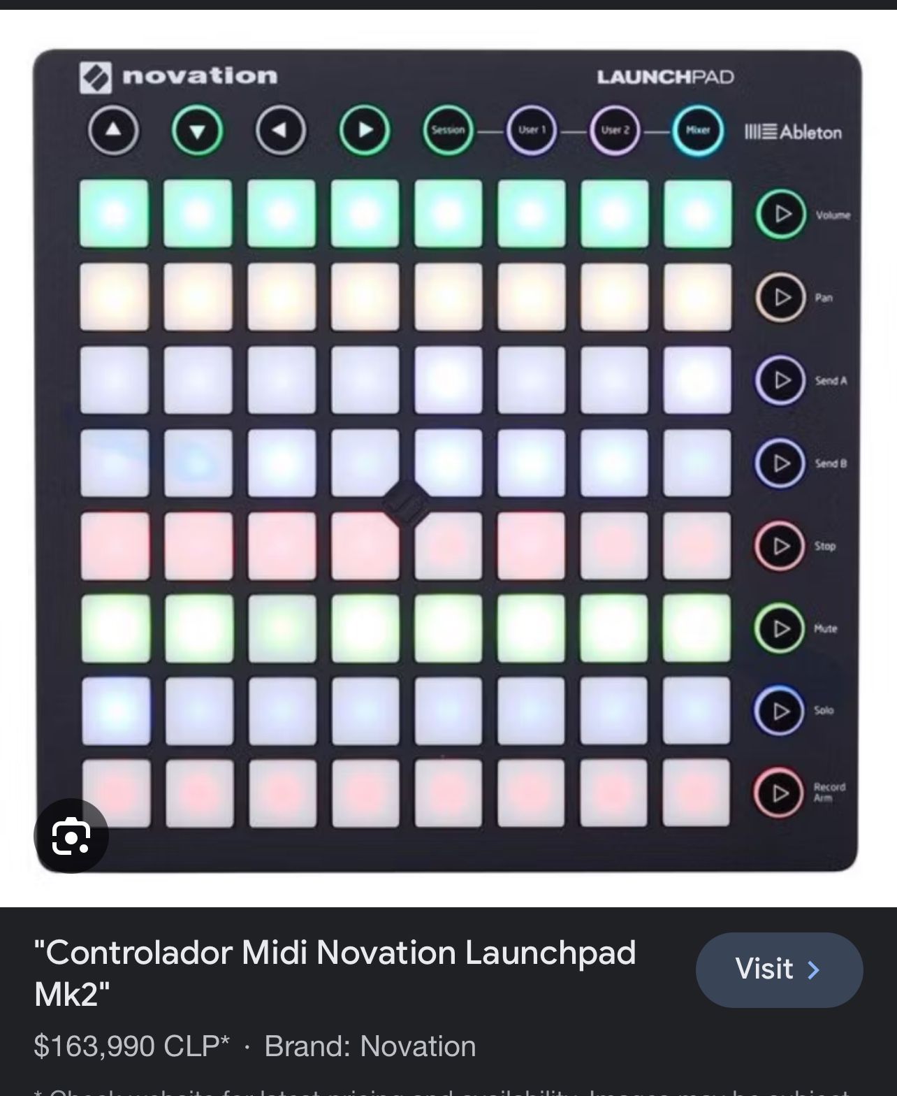
Task: Open the Controlador Midi Novation Launchpad Mk2 title
Action: pos(335,972)
